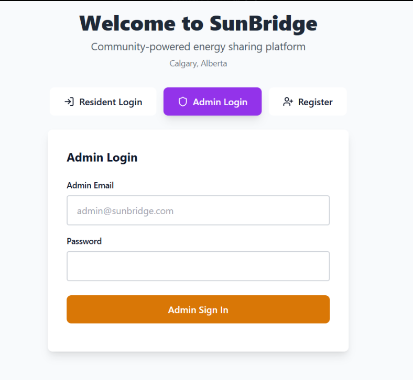
Task: Click the word platform in the subtitle
Action: tap(286, 47)
